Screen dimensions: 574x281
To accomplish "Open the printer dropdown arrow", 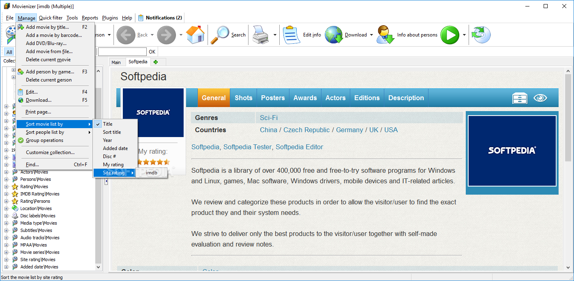I will click(275, 35).
